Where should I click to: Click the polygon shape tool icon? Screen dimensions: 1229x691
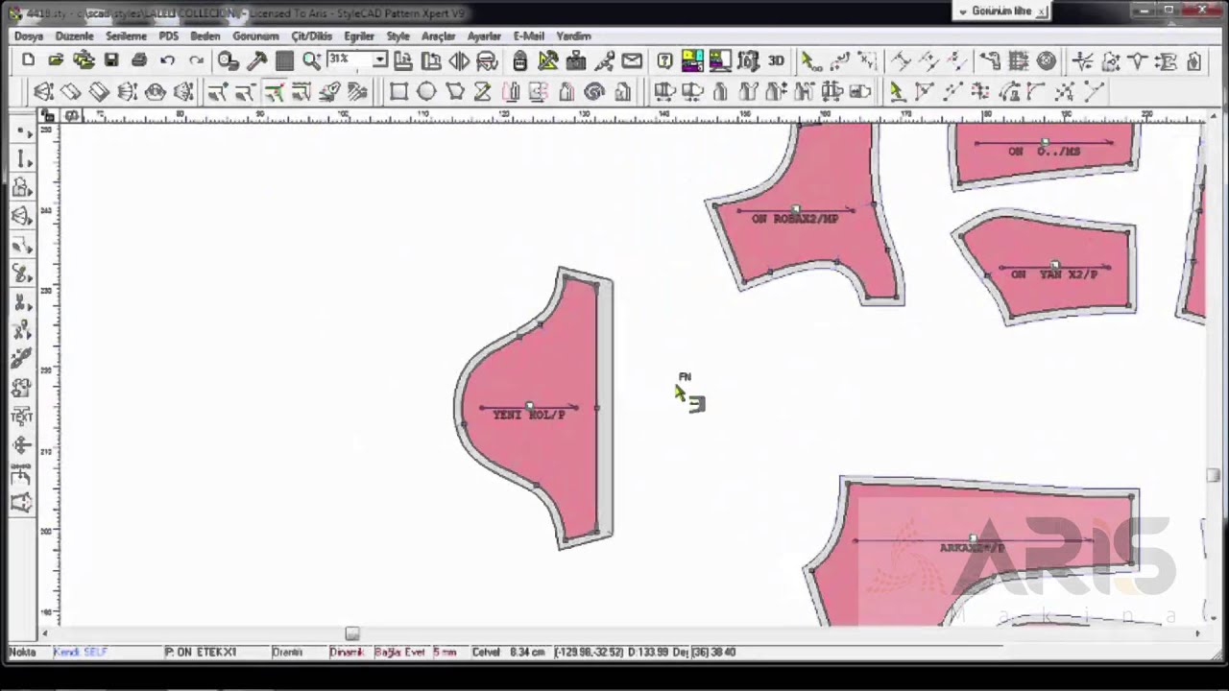[x=455, y=92]
